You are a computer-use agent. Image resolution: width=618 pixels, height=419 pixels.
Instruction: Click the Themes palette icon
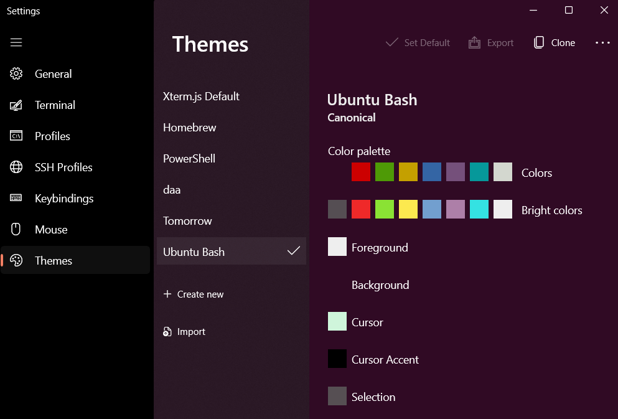pyautogui.click(x=16, y=261)
